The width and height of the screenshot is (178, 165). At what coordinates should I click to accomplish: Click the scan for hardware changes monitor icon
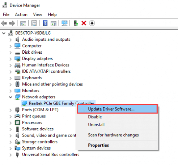coord(64,23)
